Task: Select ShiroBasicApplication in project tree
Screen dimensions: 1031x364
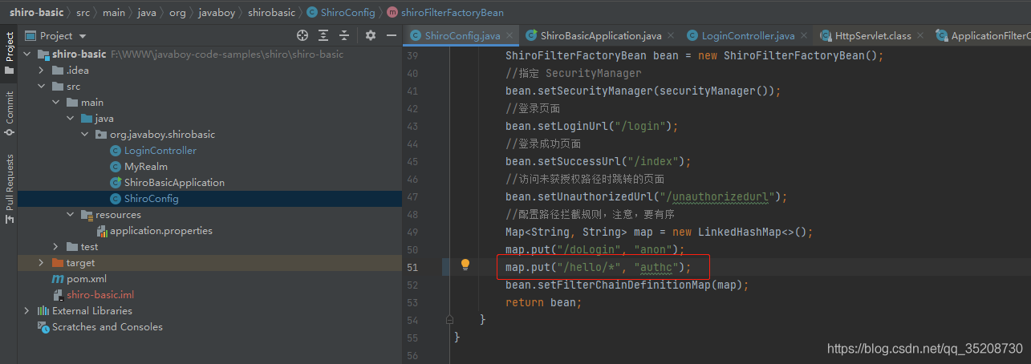Action: point(174,183)
